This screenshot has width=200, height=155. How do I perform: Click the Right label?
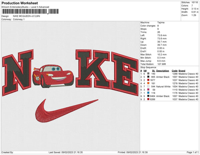tap(143, 38)
